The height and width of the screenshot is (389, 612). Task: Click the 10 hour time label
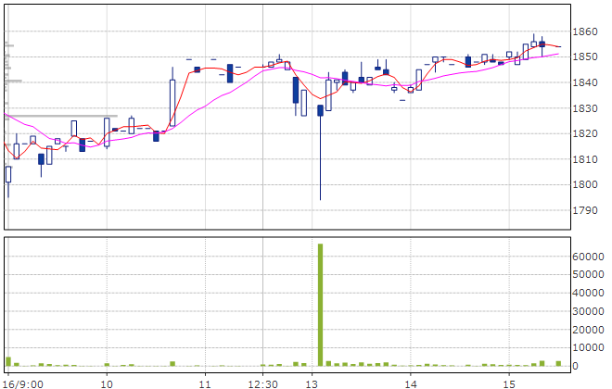pyautogui.click(x=107, y=384)
